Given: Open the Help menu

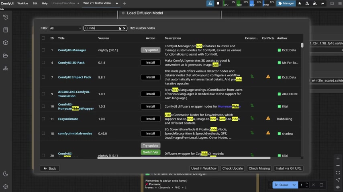Looking at the screenshot, I should point(45,3).
